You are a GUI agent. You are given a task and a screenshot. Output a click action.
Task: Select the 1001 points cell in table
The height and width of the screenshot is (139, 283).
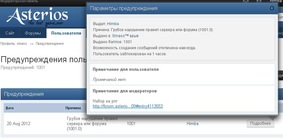click(131, 124)
